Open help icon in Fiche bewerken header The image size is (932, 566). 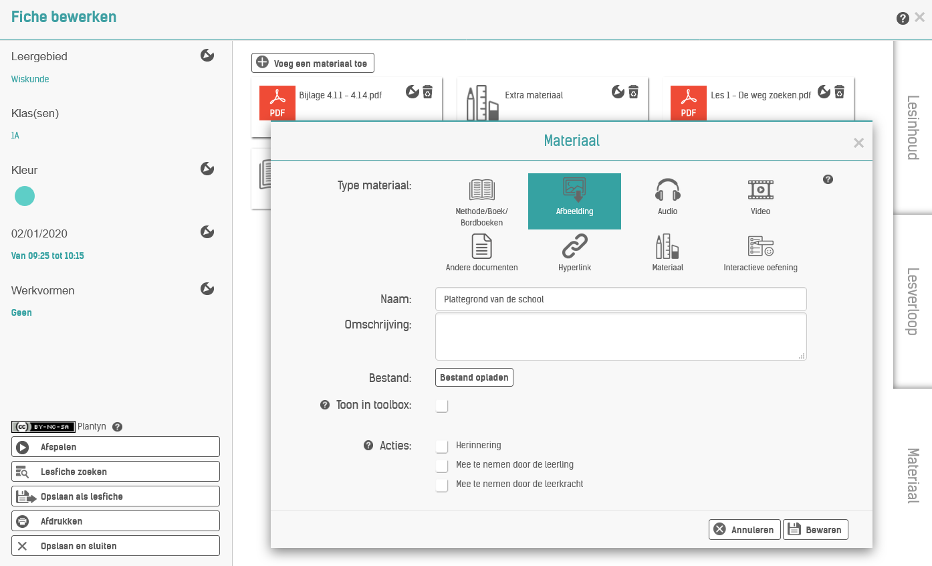click(903, 18)
